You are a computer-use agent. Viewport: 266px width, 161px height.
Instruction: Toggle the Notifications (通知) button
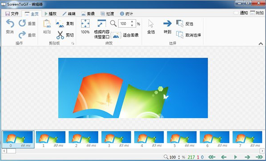tap(240, 13)
